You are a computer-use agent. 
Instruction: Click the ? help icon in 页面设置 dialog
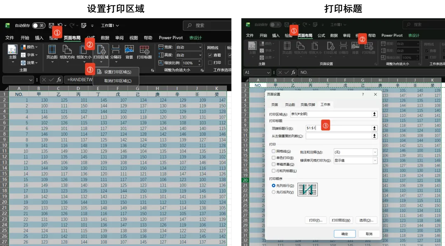[x=363, y=94]
